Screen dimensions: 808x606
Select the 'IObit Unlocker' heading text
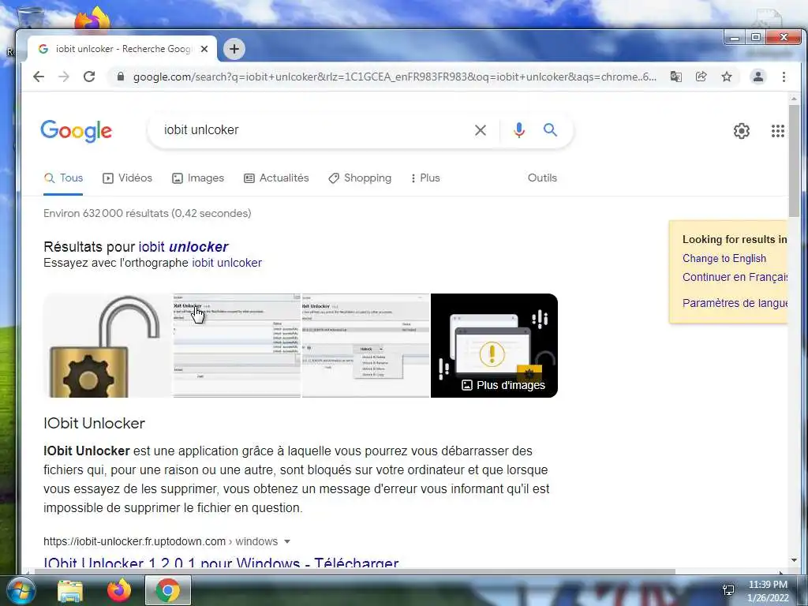point(95,424)
